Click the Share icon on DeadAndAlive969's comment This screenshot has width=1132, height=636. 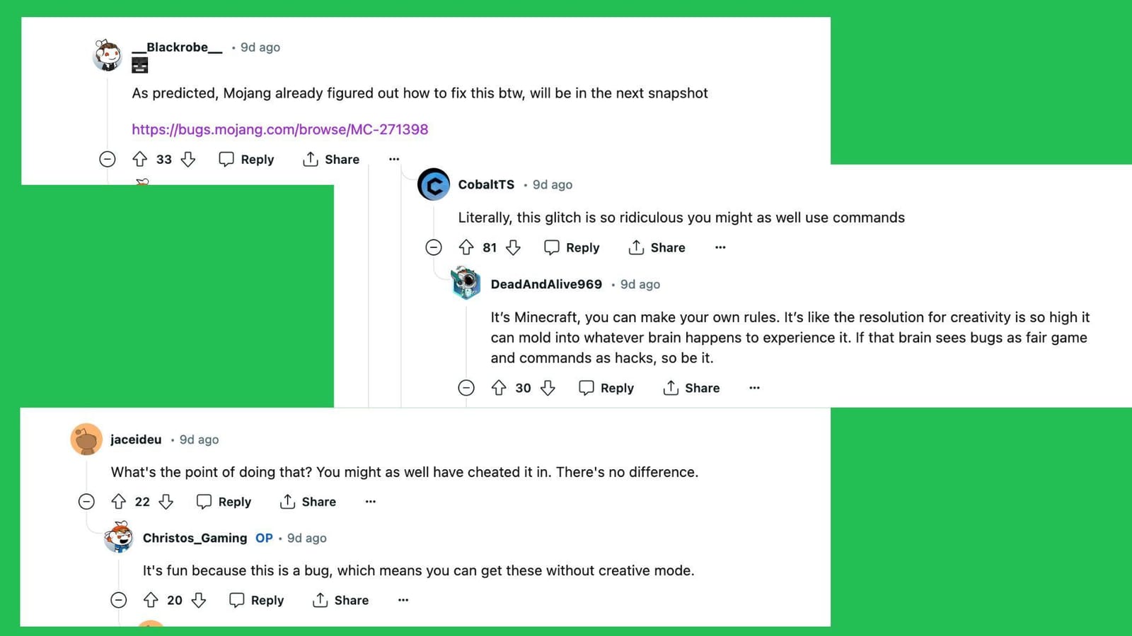(x=669, y=388)
